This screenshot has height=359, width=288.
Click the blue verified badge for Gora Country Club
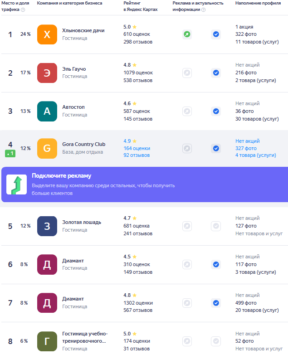[x=216, y=148]
